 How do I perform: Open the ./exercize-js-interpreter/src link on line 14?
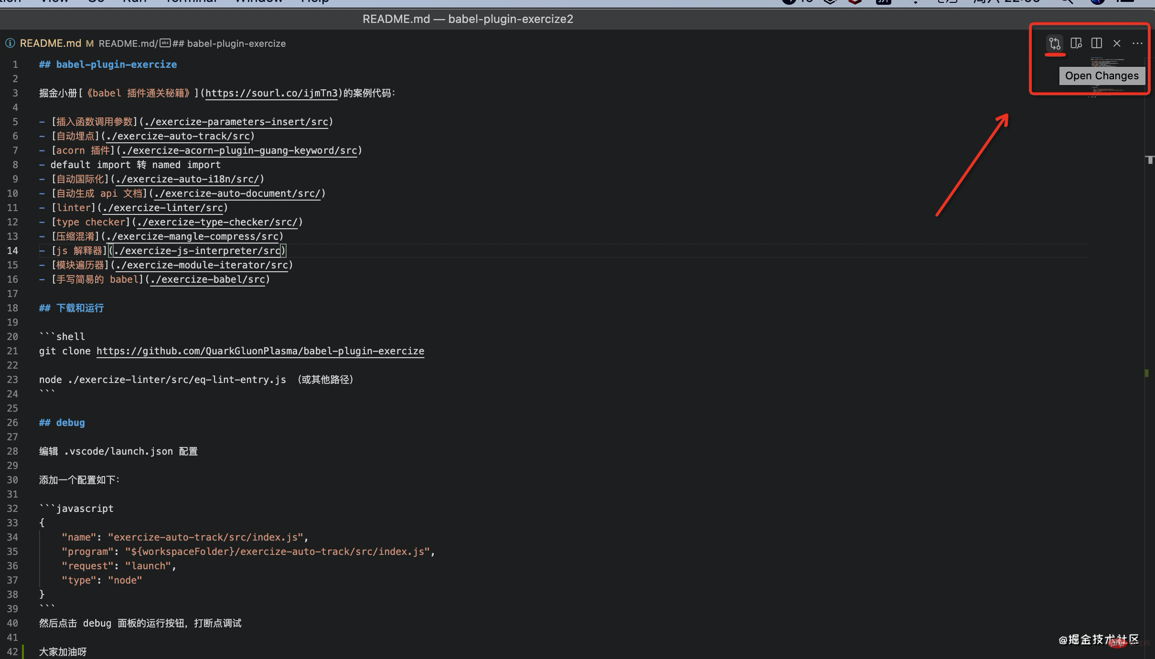(197, 251)
